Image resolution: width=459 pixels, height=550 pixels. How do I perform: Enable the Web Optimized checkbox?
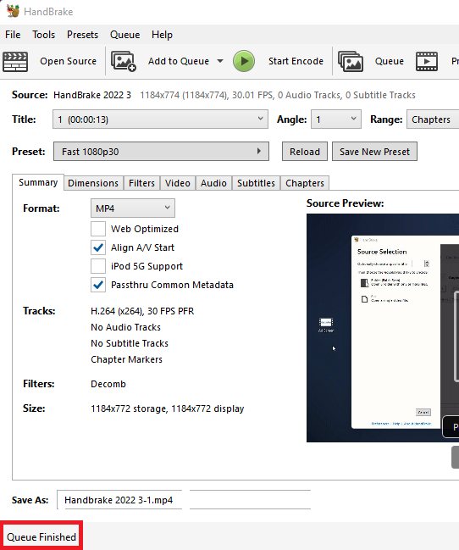coord(98,229)
